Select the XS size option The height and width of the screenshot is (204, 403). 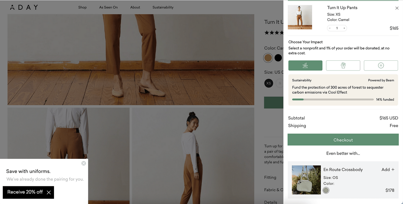pyautogui.click(x=268, y=83)
